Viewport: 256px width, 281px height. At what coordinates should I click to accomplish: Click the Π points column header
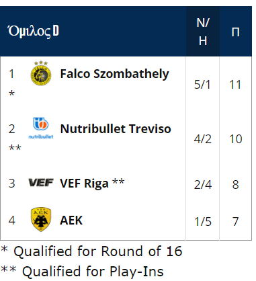coord(235,32)
